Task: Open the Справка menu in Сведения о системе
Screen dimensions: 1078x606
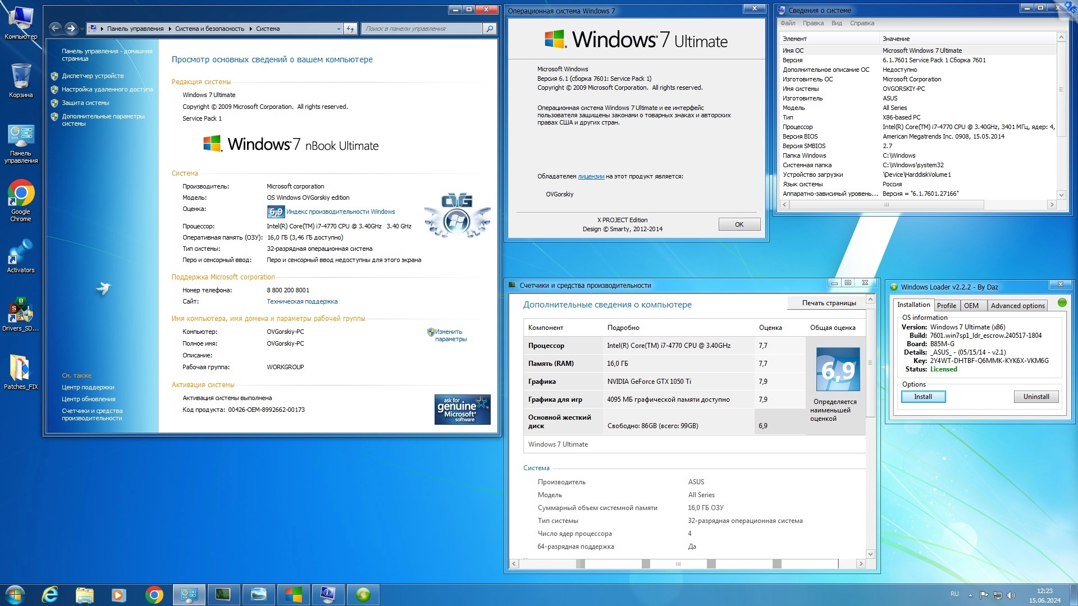Action: (862, 23)
